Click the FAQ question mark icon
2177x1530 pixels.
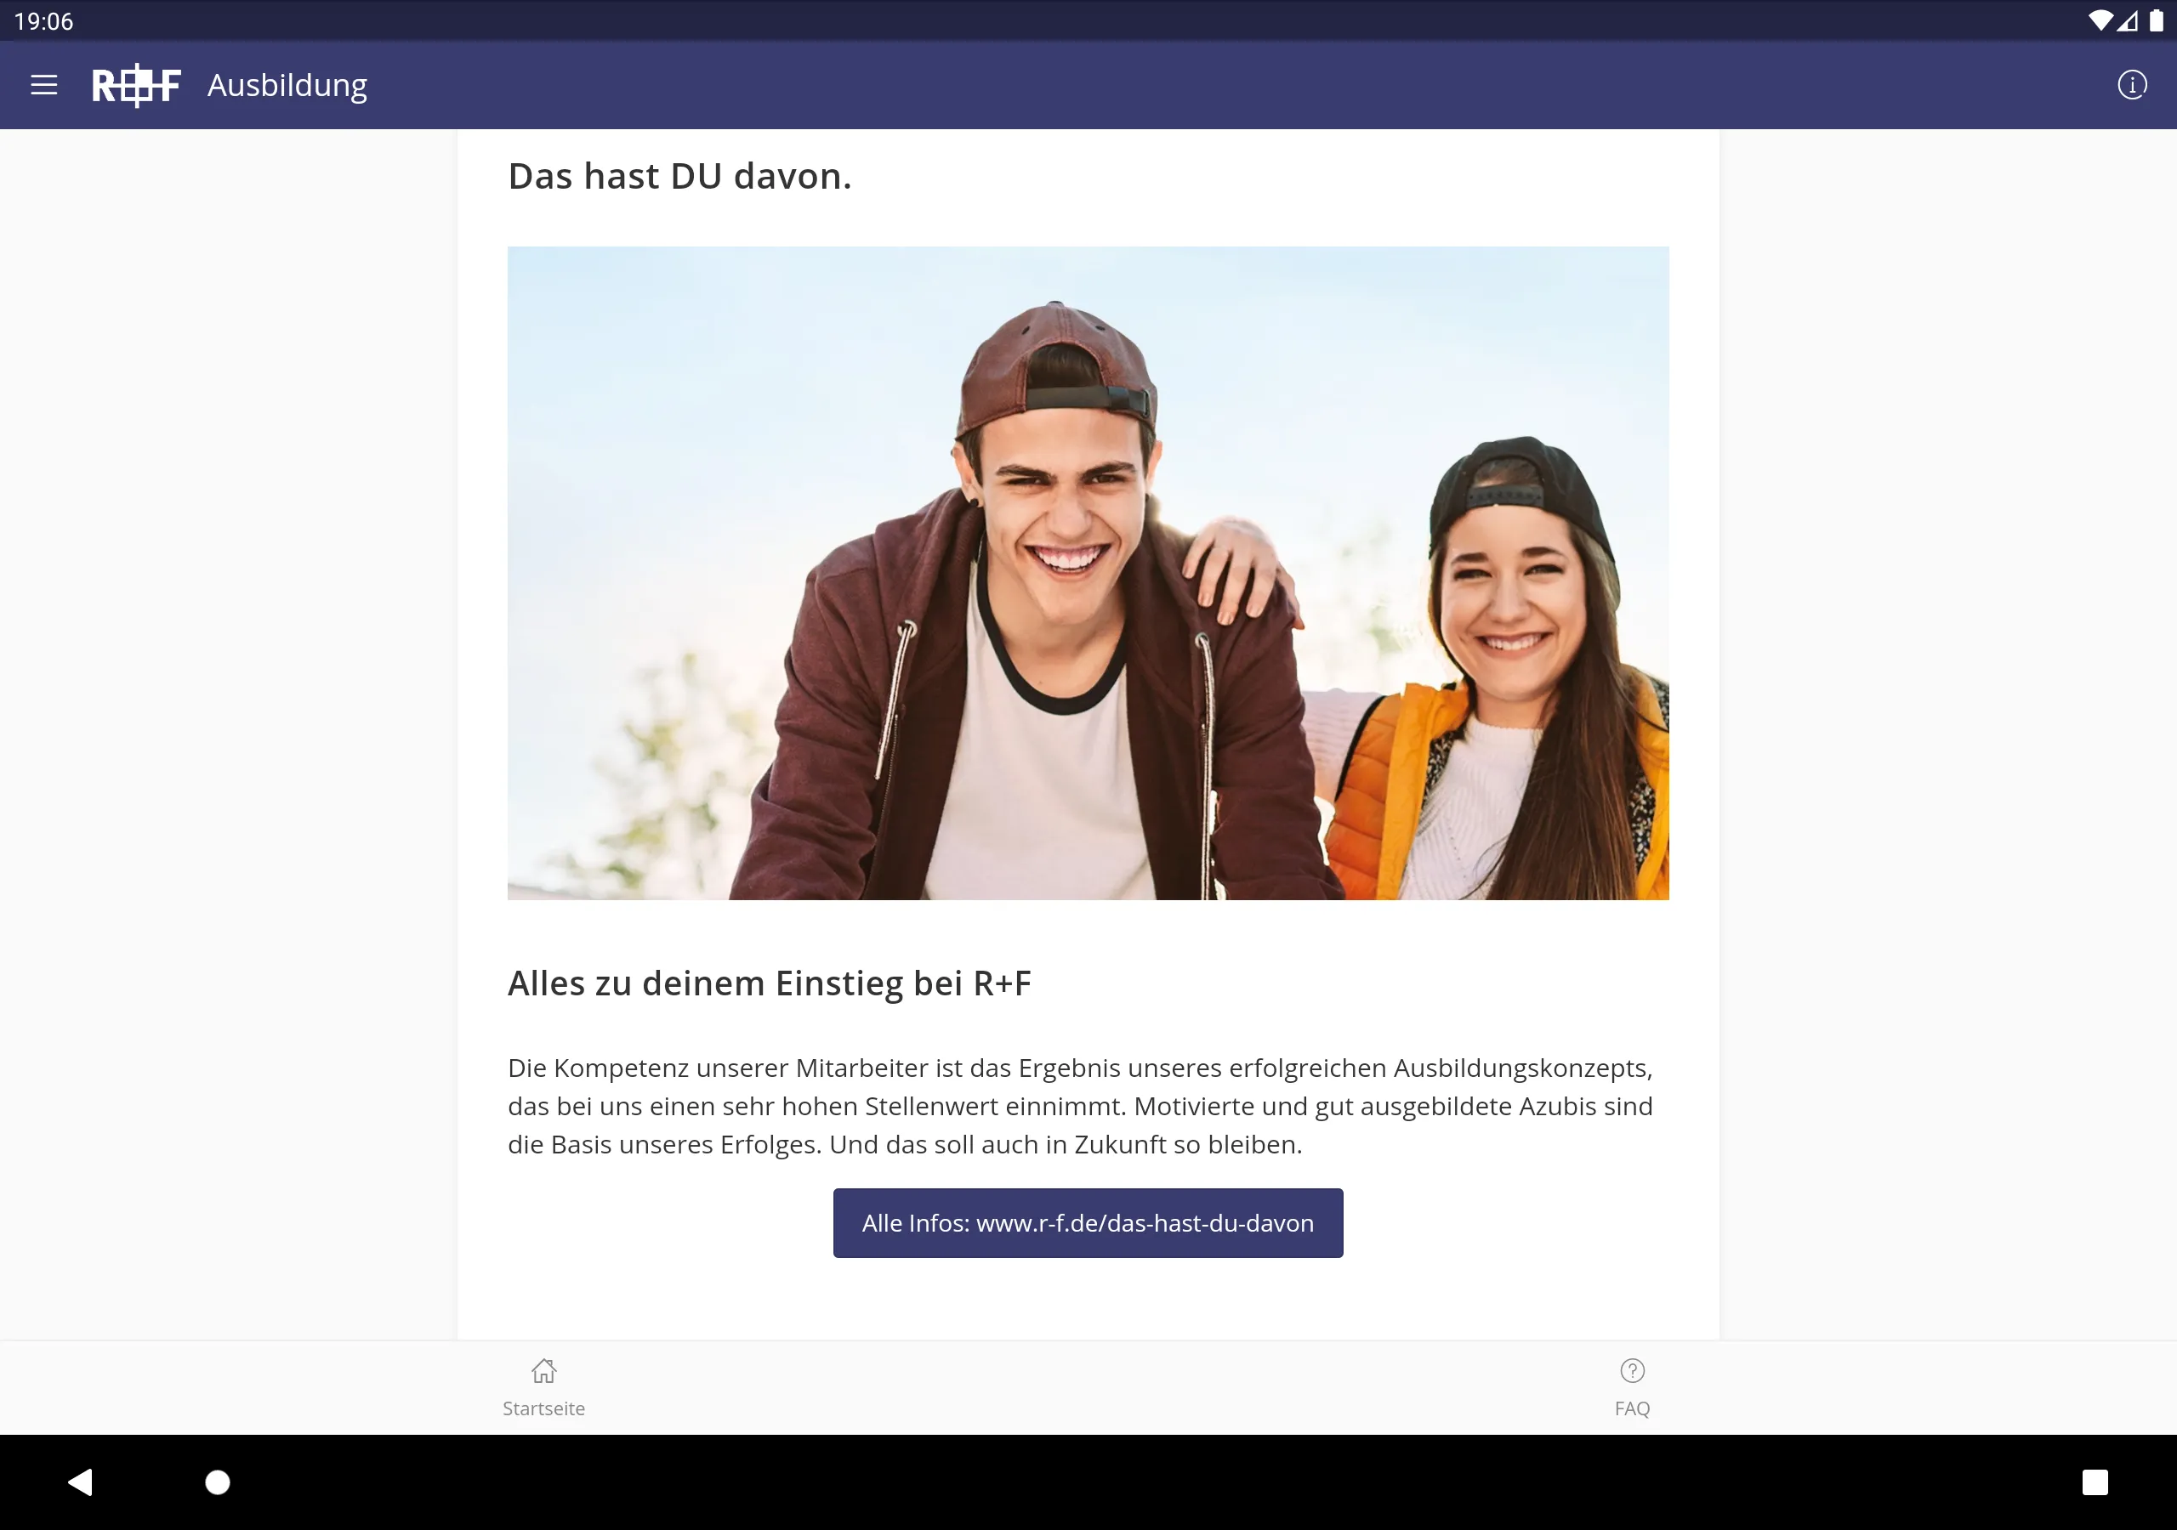(x=1632, y=1371)
